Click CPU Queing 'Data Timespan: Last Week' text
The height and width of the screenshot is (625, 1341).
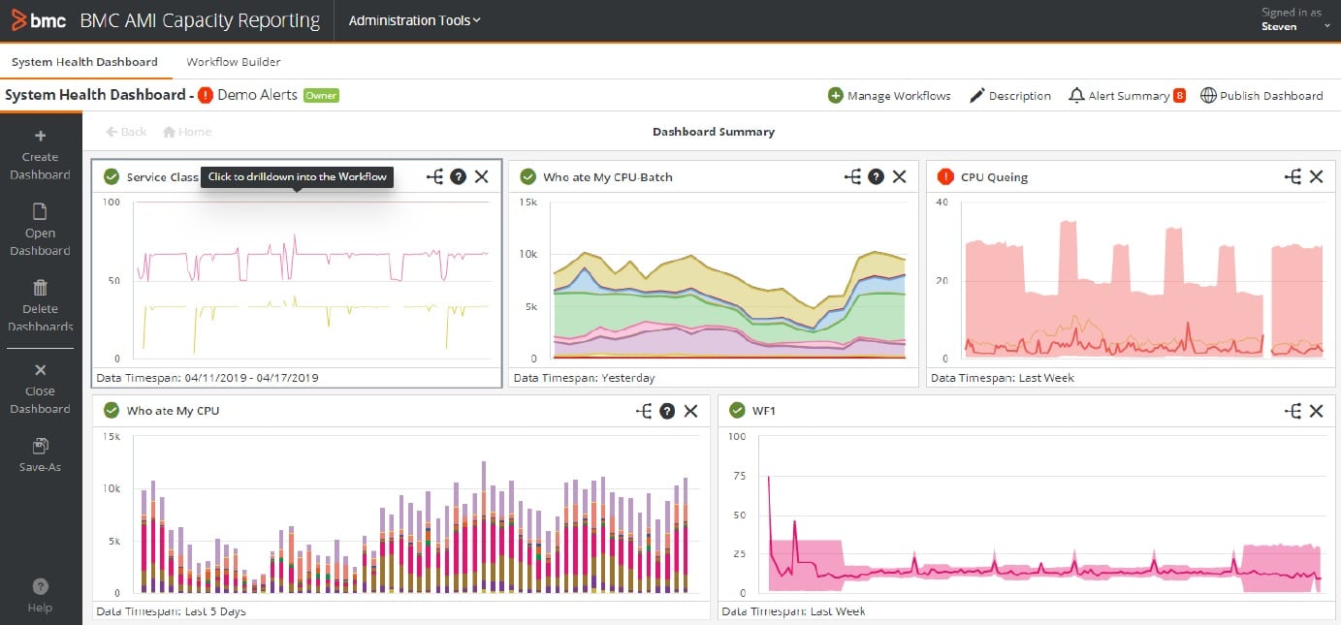[x=1003, y=378]
